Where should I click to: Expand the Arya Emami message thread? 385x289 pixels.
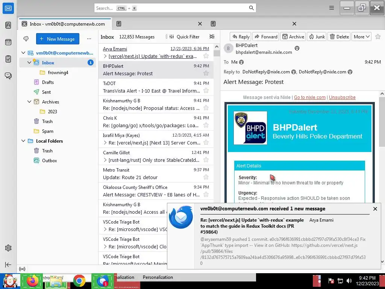click(105, 56)
